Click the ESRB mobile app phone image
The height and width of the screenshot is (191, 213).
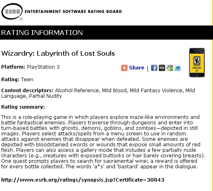click(x=197, y=63)
